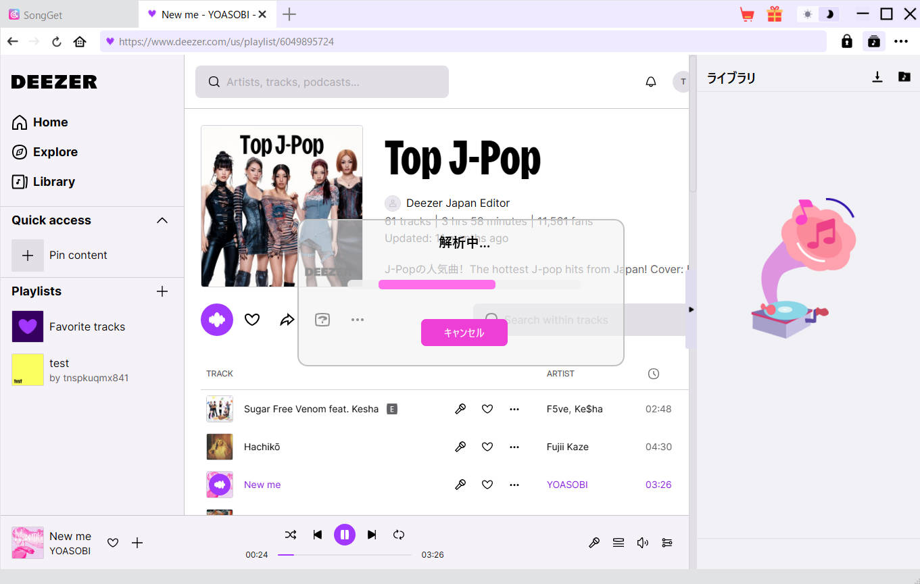This screenshot has height=584, width=920.
Task: Click the Pin content plus button
Action: click(x=28, y=255)
